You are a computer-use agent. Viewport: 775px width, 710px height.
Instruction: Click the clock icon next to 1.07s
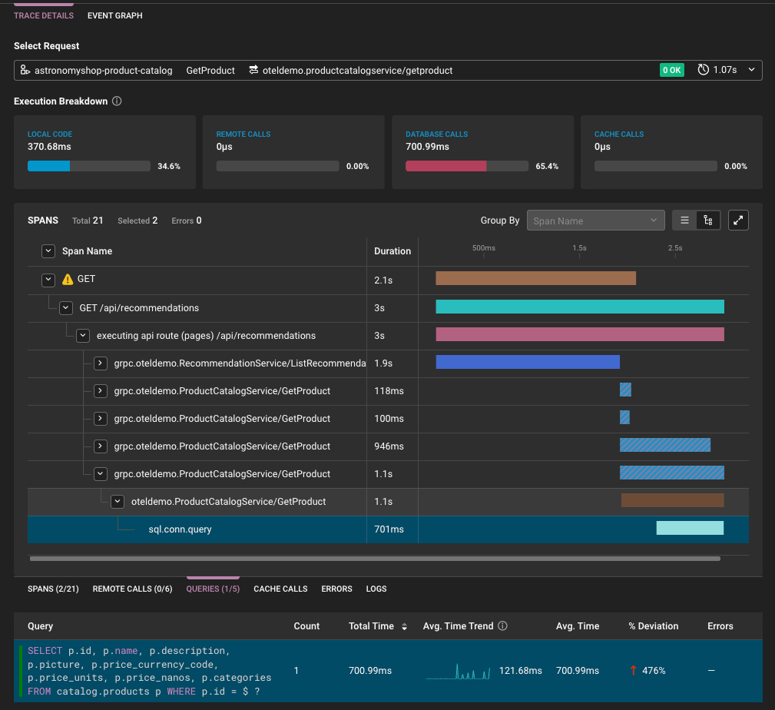point(703,70)
